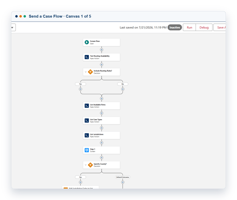Select the Default Outcome label
The image size is (237, 200).
point(123,177)
